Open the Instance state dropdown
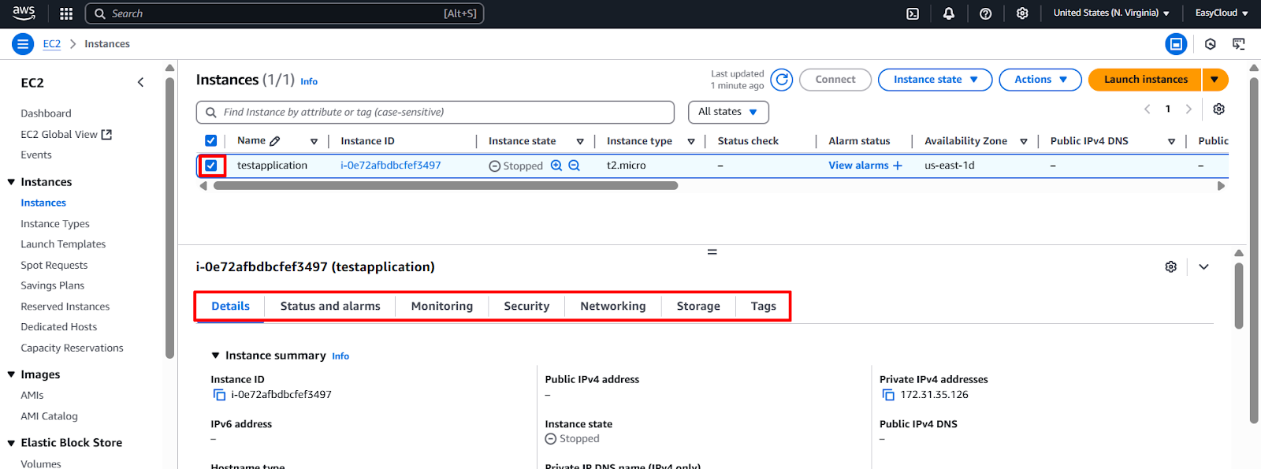 935,80
